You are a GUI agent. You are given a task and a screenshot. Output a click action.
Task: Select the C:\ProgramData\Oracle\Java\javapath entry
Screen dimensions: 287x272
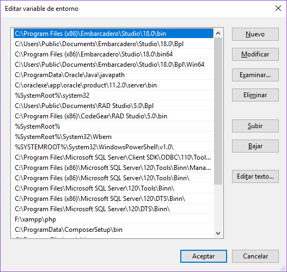113,75
